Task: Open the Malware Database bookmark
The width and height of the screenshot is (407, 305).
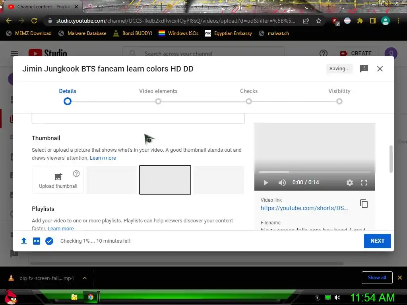Action: 83,33
